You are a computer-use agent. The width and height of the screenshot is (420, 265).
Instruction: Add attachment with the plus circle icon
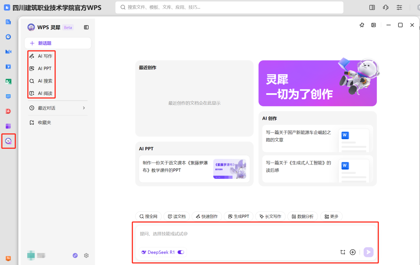pos(353,252)
